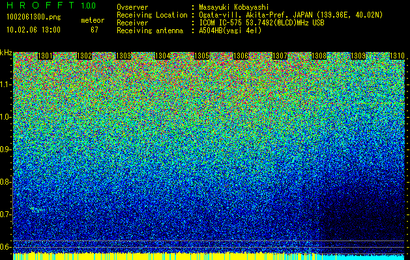410x260 pixels.
Task: Click the 1.0 kHz axis label
Action: click(x=5, y=118)
